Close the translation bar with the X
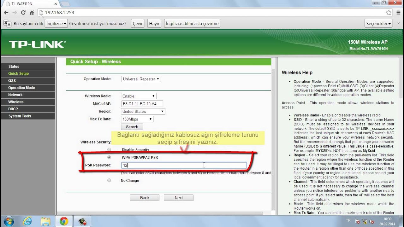This screenshot has height=227, width=404. coord(399,24)
